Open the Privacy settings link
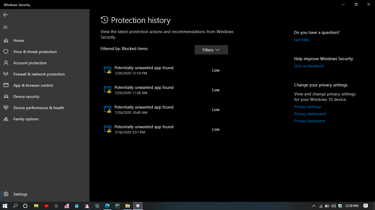 coord(307,107)
